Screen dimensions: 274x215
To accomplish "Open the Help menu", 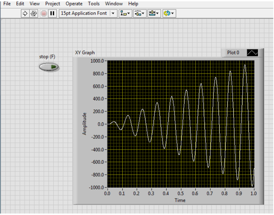I will click(133, 4).
